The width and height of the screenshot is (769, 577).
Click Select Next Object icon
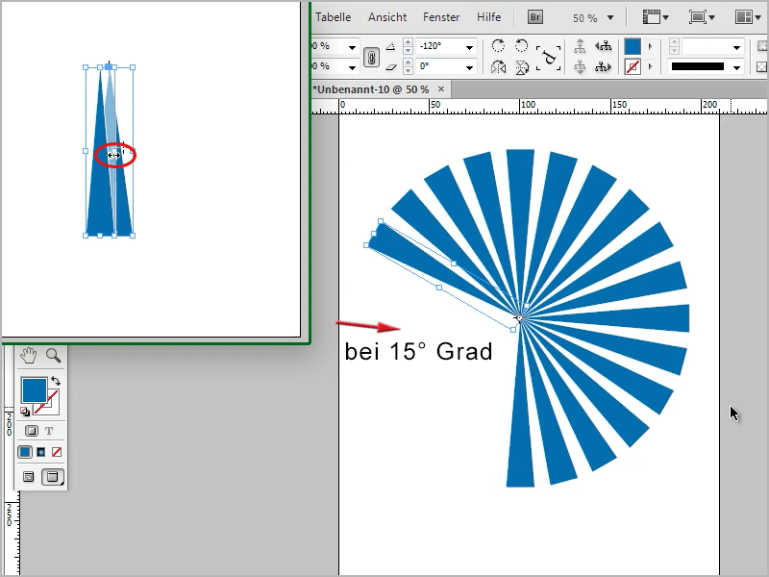[x=604, y=66]
